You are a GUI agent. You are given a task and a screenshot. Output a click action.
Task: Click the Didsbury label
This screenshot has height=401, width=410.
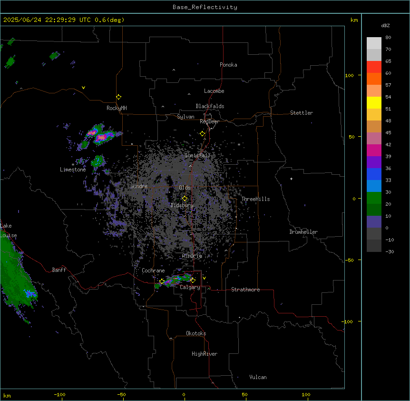click(182, 205)
